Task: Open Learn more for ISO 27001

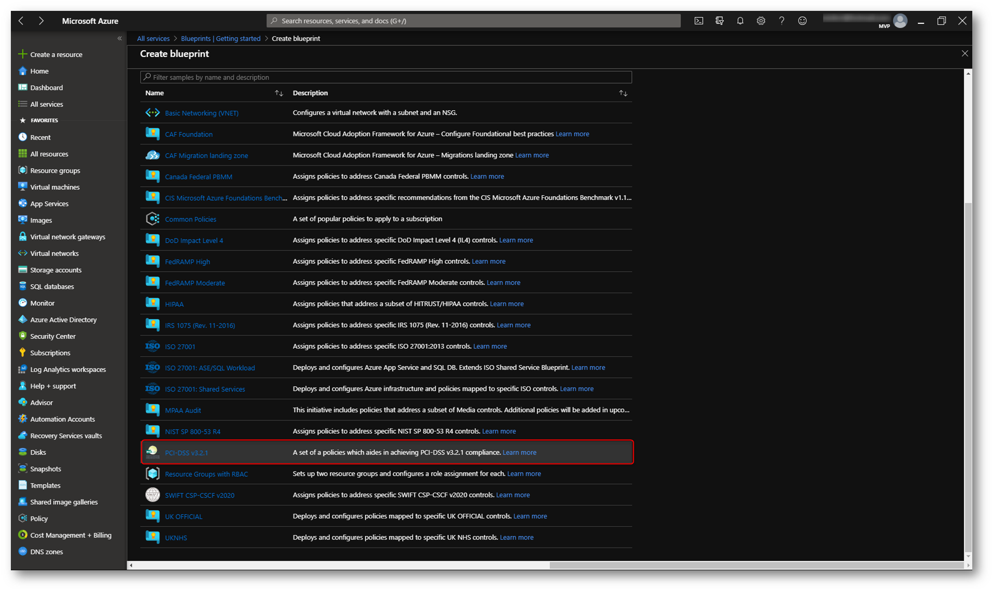Action: tap(490, 346)
